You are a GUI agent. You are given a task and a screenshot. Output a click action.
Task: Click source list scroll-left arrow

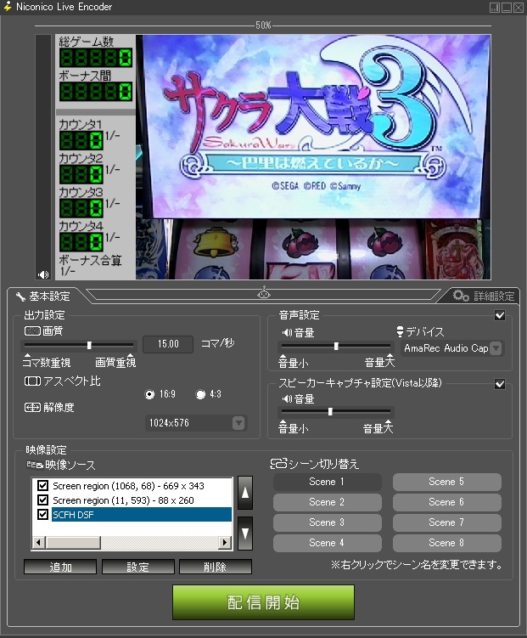coord(38,542)
